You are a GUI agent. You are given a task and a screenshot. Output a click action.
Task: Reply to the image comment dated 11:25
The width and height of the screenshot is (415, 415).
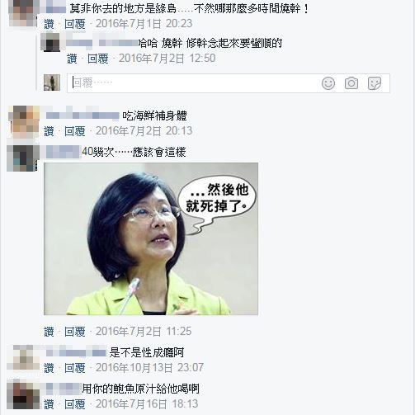[75, 332]
